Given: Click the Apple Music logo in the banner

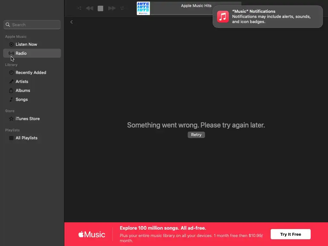Looking at the screenshot, I should pos(92,234).
